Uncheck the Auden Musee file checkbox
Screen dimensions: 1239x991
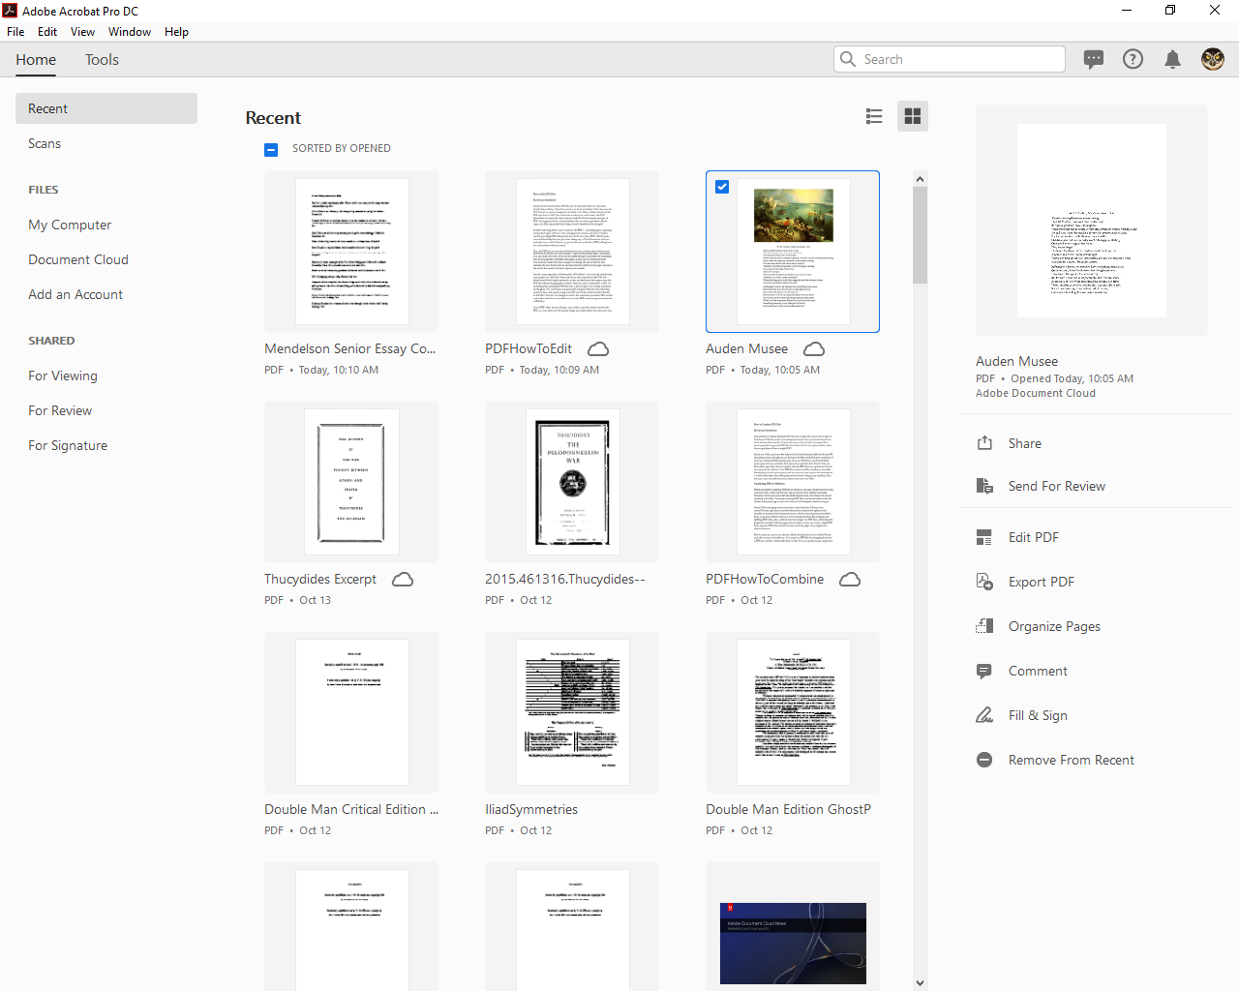[722, 187]
